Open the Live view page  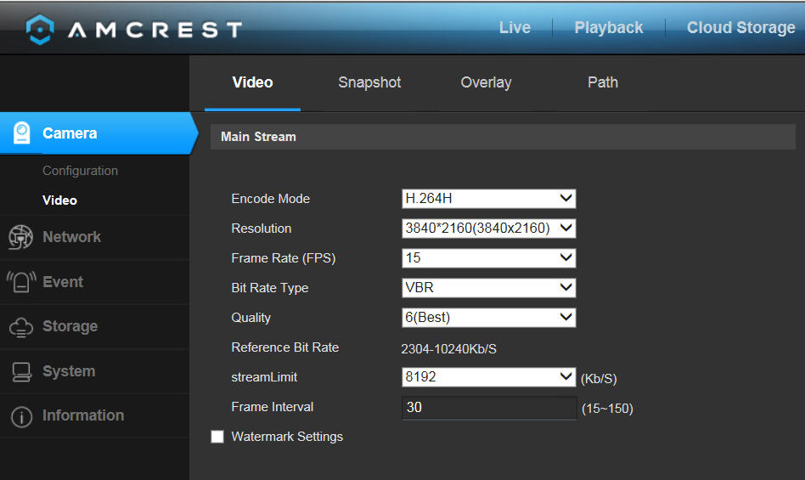pyautogui.click(x=515, y=27)
